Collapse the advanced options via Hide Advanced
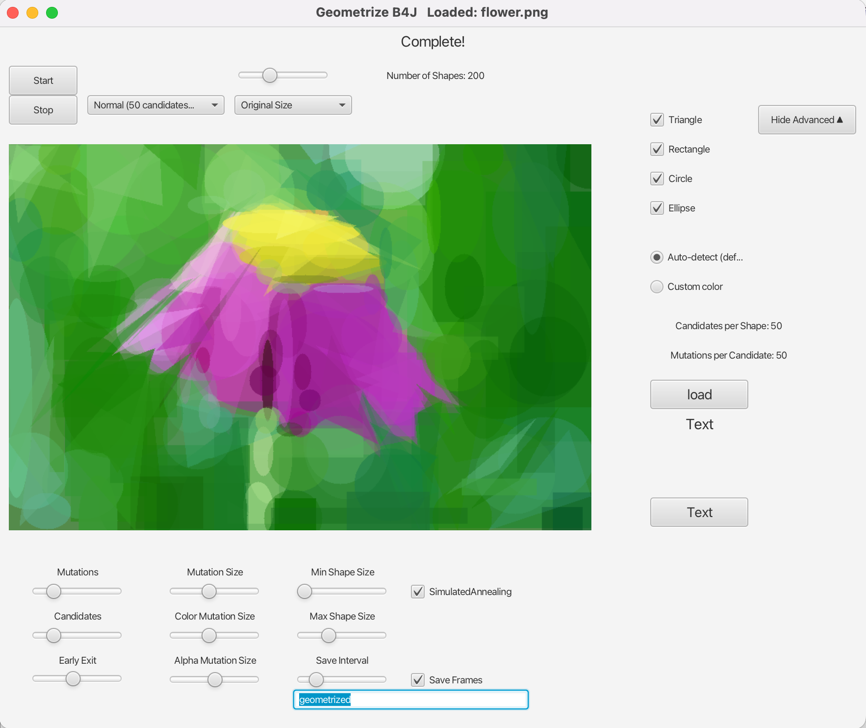Screen dimensions: 866x728 click(x=807, y=119)
